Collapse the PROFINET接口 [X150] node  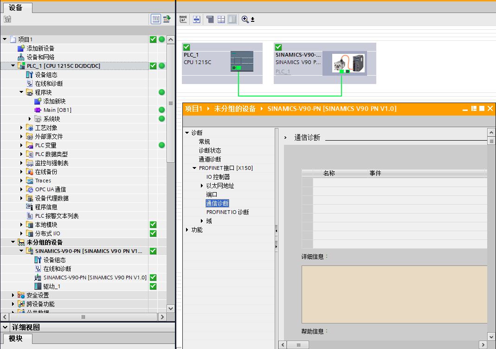coord(194,168)
